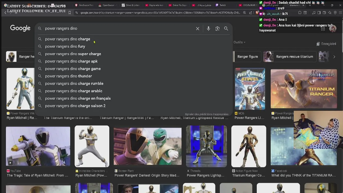
Task: Select suggestion 'power rangers dino charge'
Action: tap(133, 39)
